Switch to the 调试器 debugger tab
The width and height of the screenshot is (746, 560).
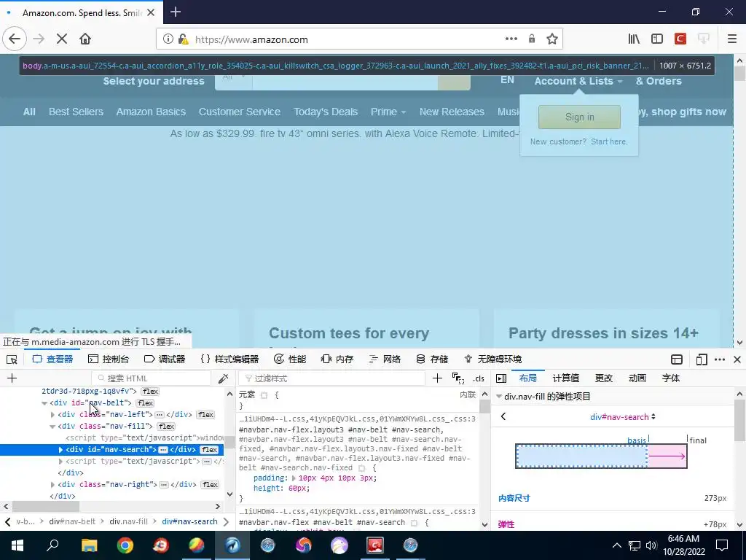tap(165, 359)
